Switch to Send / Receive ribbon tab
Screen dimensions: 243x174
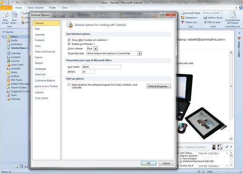point(36,7)
